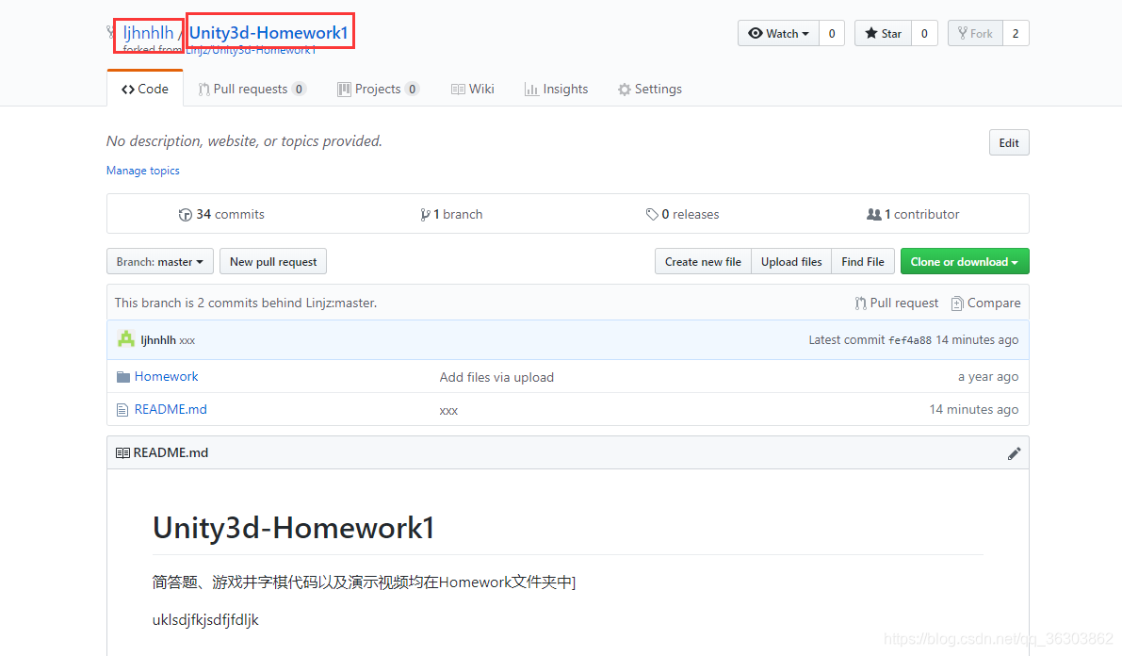Open the fork count showing 2
The image size is (1122, 656).
pos(1016,34)
